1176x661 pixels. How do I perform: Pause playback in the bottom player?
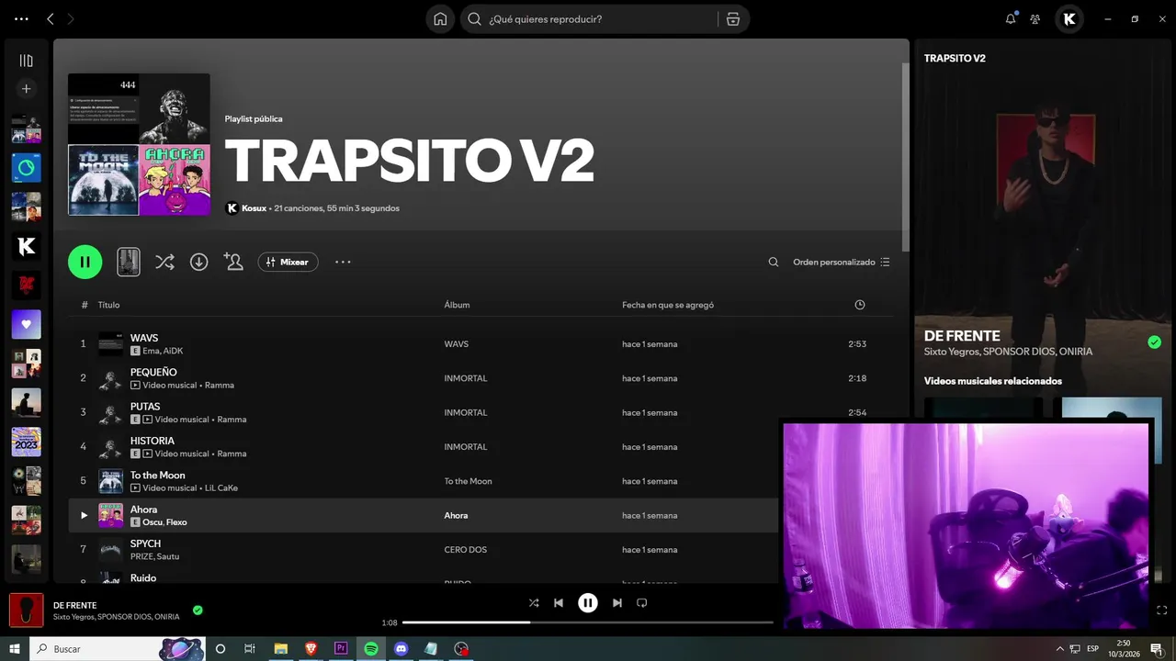(588, 603)
